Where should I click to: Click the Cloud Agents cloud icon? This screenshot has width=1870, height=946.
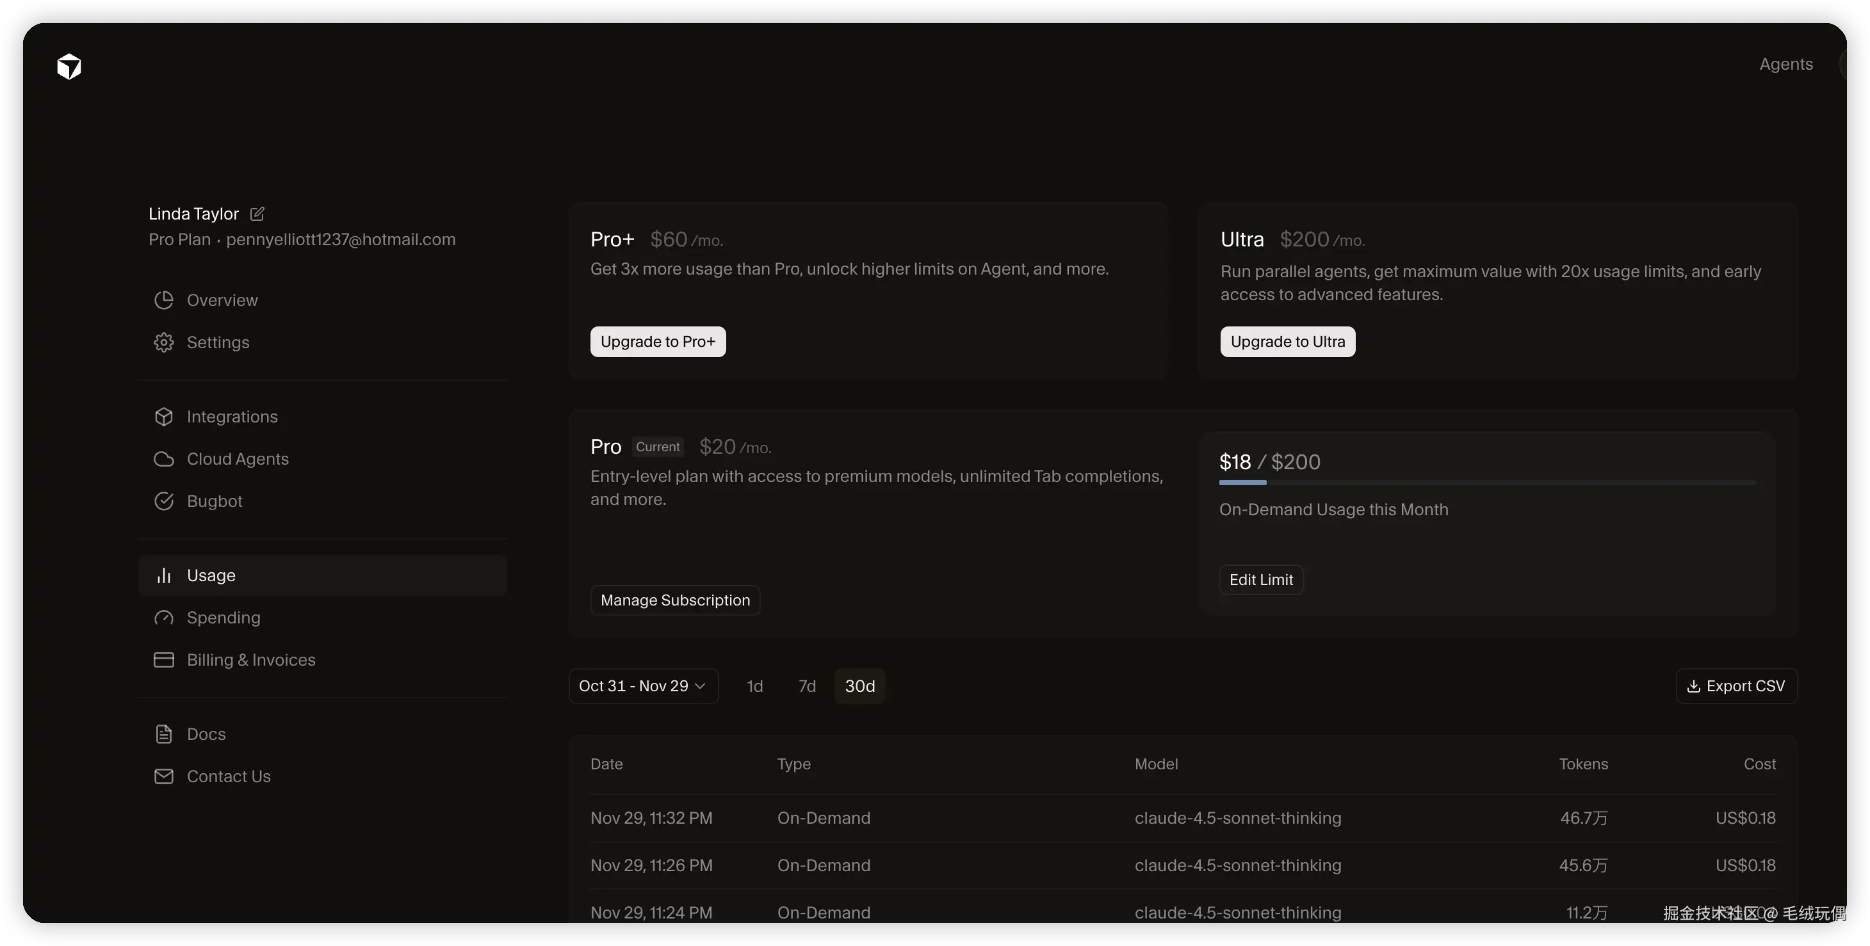click(x=164, y=459)
